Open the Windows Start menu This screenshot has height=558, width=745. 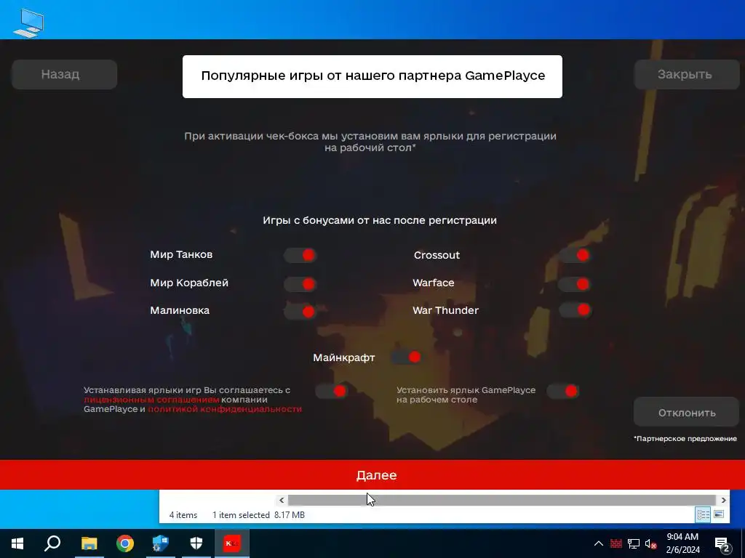(17, 543)
